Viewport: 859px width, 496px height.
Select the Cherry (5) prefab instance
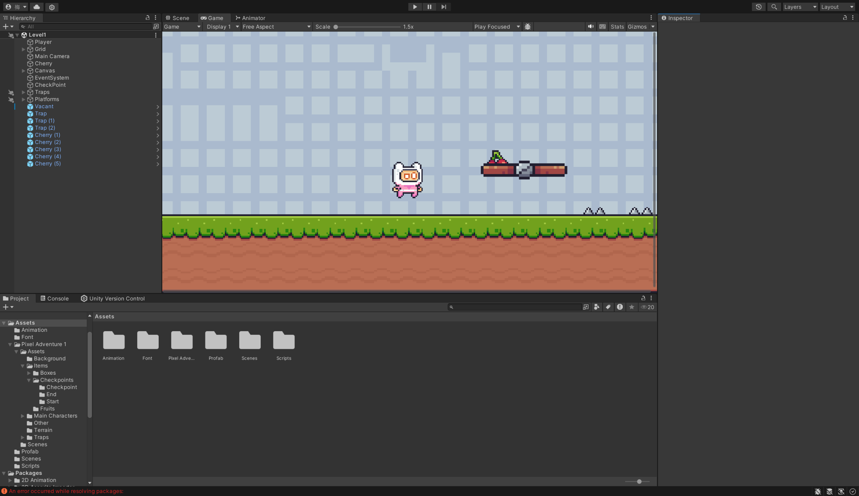(x=48, y=164)
